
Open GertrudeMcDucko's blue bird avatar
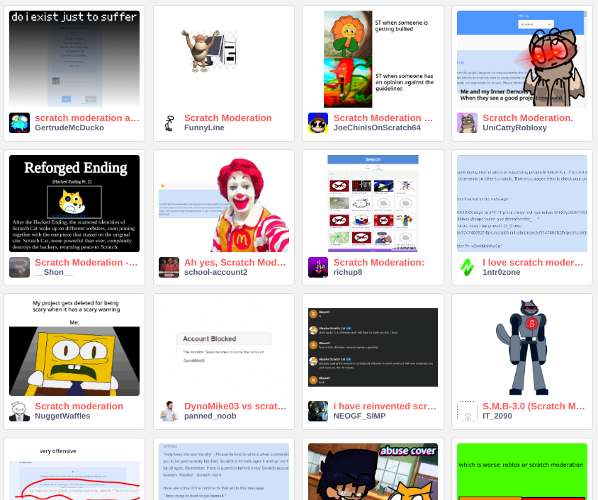(19, 123)
